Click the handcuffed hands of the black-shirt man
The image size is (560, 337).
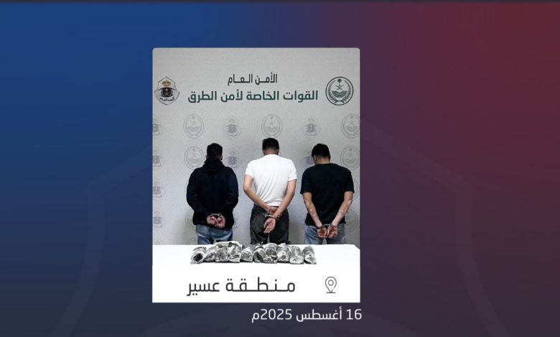pos(327,231)
